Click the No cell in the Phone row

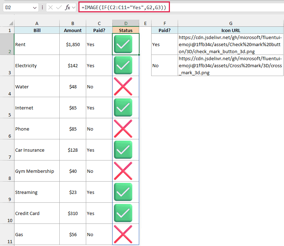99,129
